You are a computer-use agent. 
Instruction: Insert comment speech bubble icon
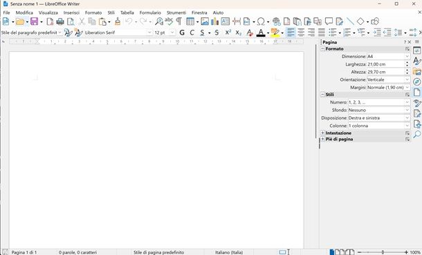click(329, 21)
